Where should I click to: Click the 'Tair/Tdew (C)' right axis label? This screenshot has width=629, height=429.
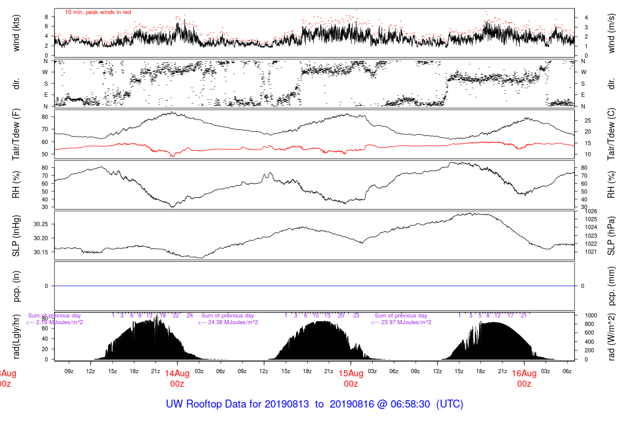611,134
